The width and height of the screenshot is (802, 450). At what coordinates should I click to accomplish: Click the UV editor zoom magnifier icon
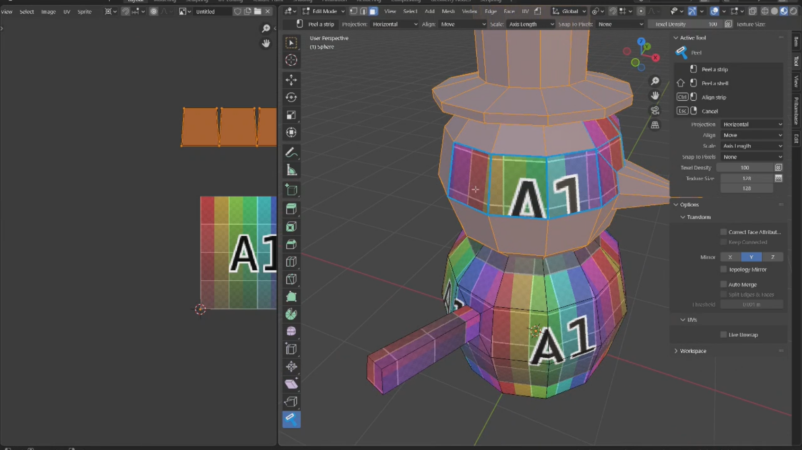tap(266, 29)
